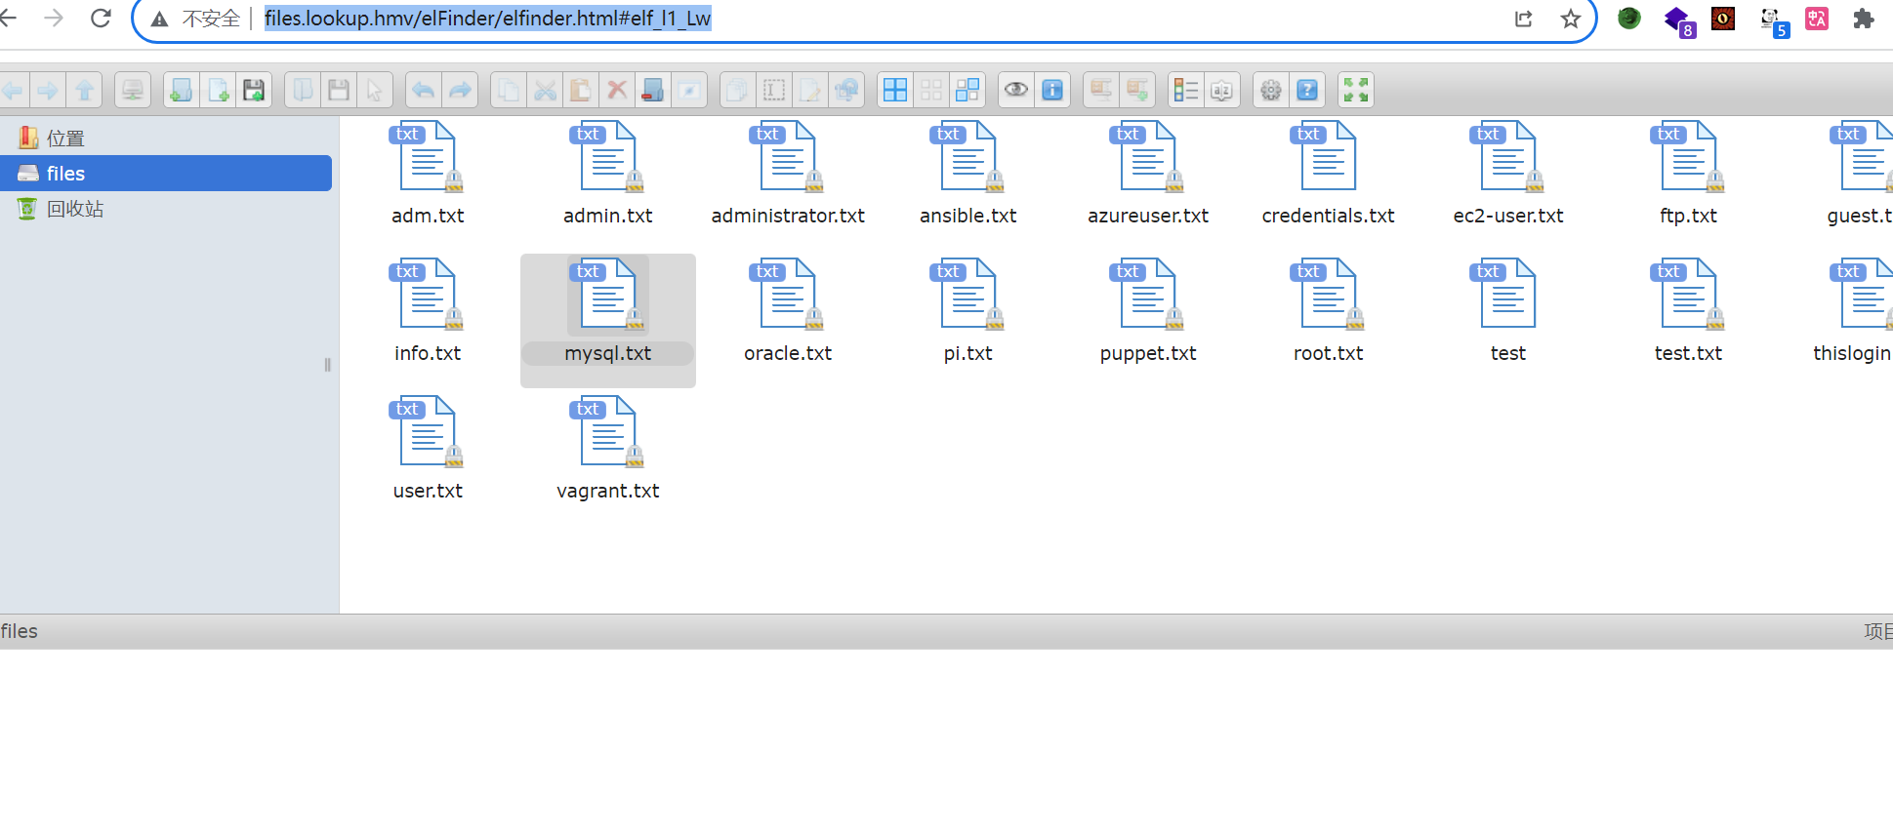
Task: Click the blue help question icon
Action: pos(1307,91)
